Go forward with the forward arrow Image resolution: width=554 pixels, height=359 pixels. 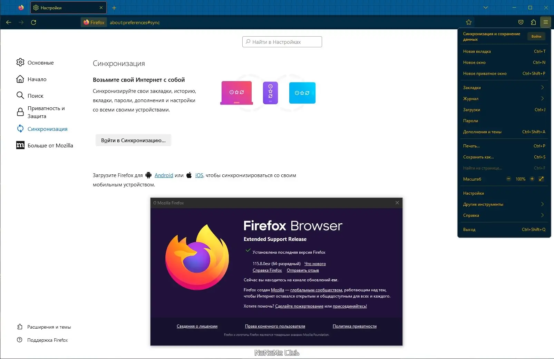[21, 22]
